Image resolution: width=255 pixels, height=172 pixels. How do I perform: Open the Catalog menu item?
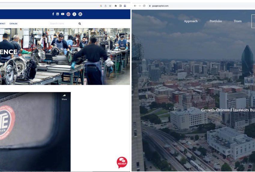(13, 23)
